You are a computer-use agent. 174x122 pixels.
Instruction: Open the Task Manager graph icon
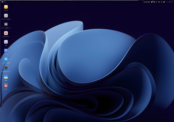[x=6, y=68]
